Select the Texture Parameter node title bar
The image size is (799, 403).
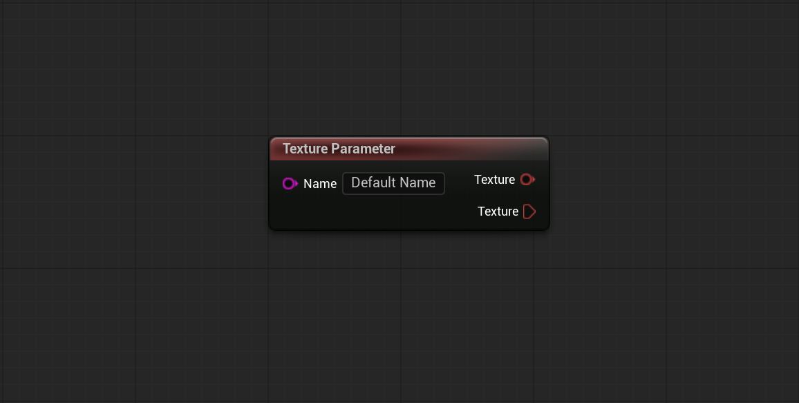[x=409, y=149]
